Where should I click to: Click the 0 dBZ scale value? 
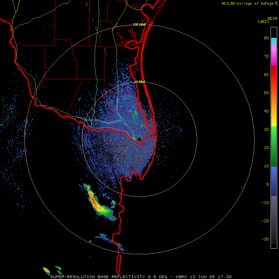268,184
